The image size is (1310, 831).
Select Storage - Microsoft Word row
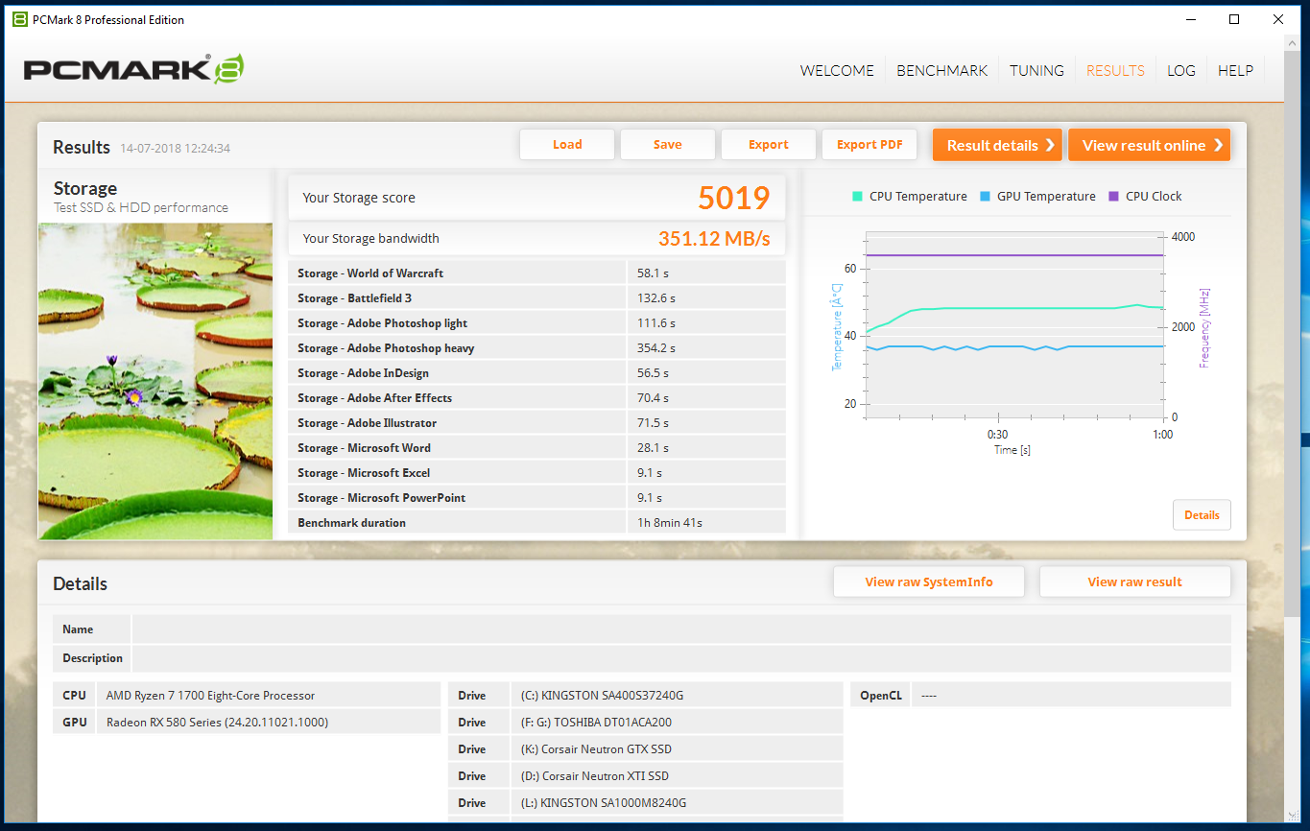click(x=536, y=448)
